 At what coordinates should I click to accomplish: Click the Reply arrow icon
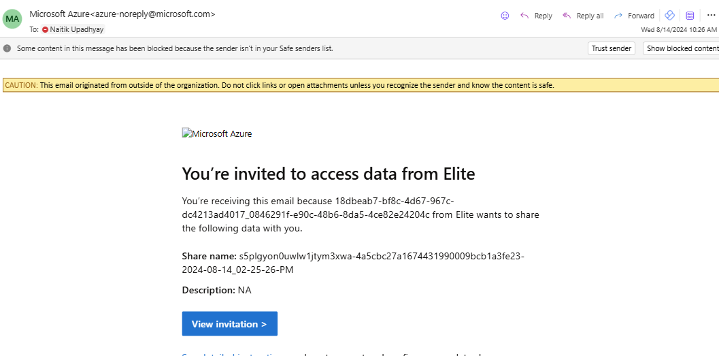[x=524, y=16]
